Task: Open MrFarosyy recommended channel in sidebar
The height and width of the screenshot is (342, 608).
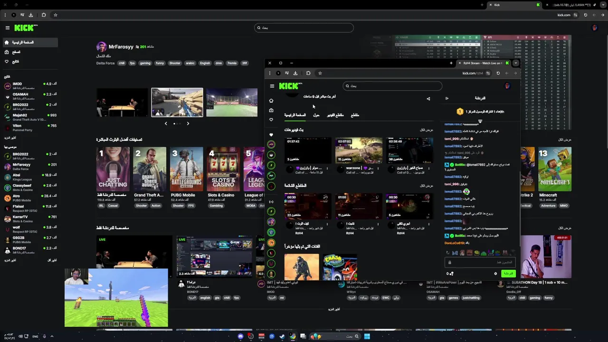Action: 30,167
